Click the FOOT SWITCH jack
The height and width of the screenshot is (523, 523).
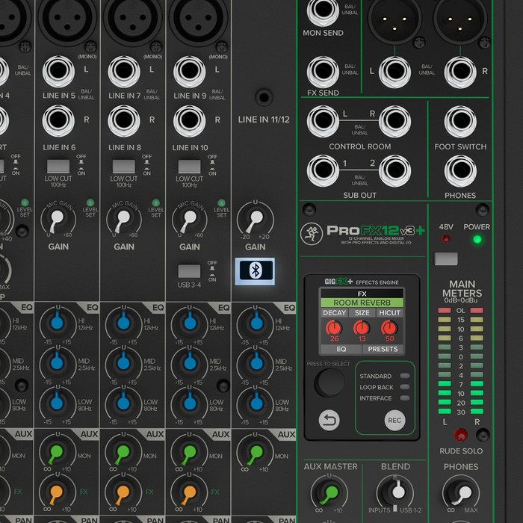[x=460, y=121]
